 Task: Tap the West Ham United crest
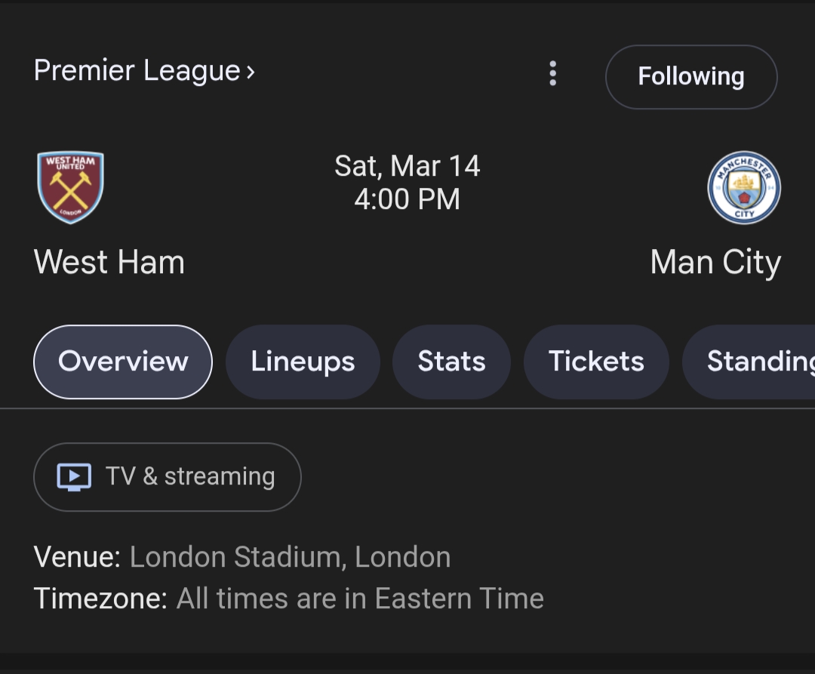click(x=71, y=187)
